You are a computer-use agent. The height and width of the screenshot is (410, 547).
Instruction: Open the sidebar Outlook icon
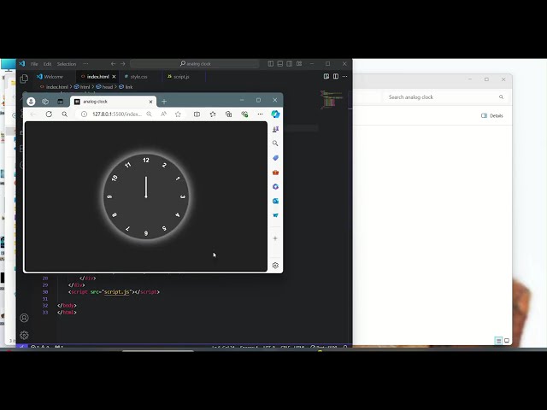click(275, 201)
